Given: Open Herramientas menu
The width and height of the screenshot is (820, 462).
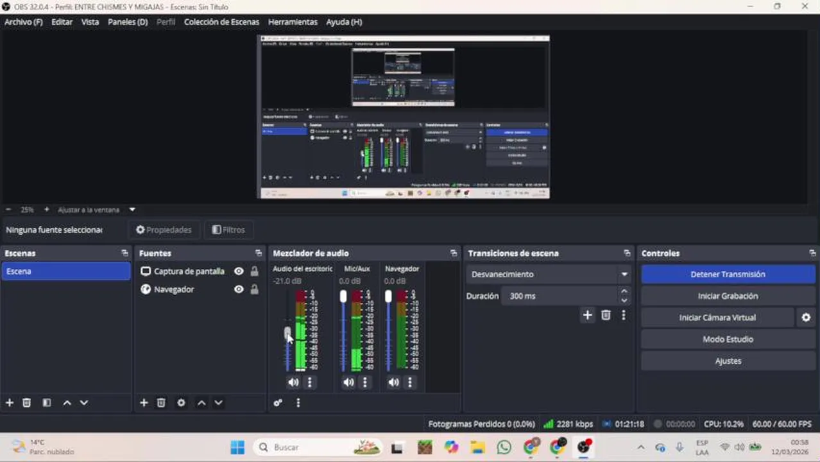Looking at the screenshot, I should pos(293,22).
